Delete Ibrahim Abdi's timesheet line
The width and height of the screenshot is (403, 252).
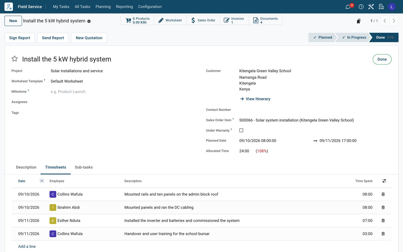383,207
